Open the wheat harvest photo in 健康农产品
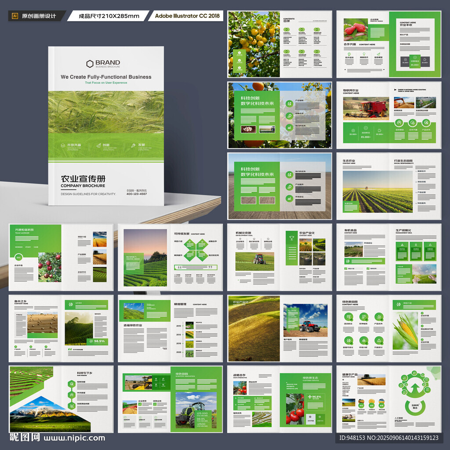Image resolution: width=450 pixels, height=450 pixels. [371, 380]
